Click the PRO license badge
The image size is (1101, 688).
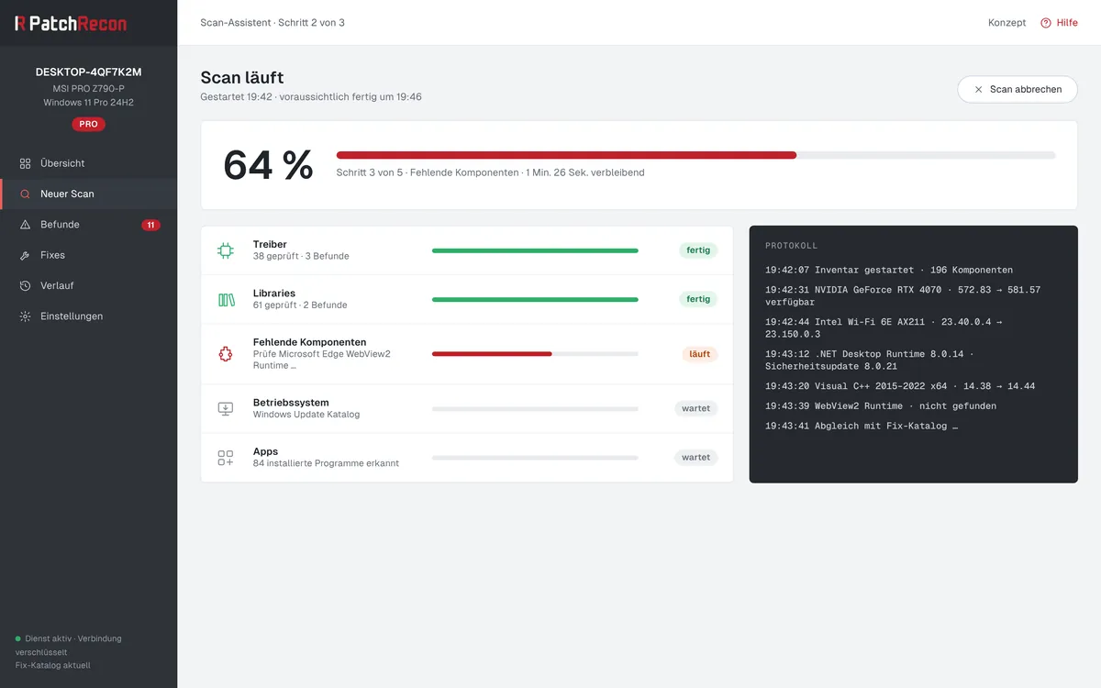[x=88, y=124]
